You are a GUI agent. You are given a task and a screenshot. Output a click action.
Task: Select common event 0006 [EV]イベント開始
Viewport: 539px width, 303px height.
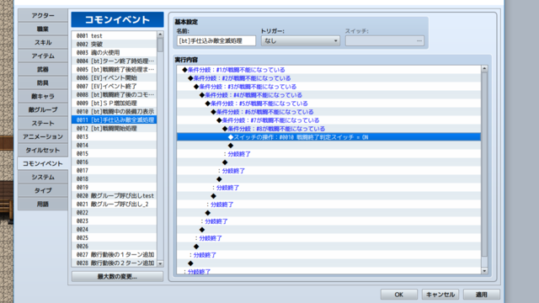[115, 77]
